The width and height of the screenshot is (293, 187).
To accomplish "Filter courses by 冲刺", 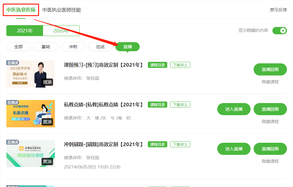I will 73,47.
